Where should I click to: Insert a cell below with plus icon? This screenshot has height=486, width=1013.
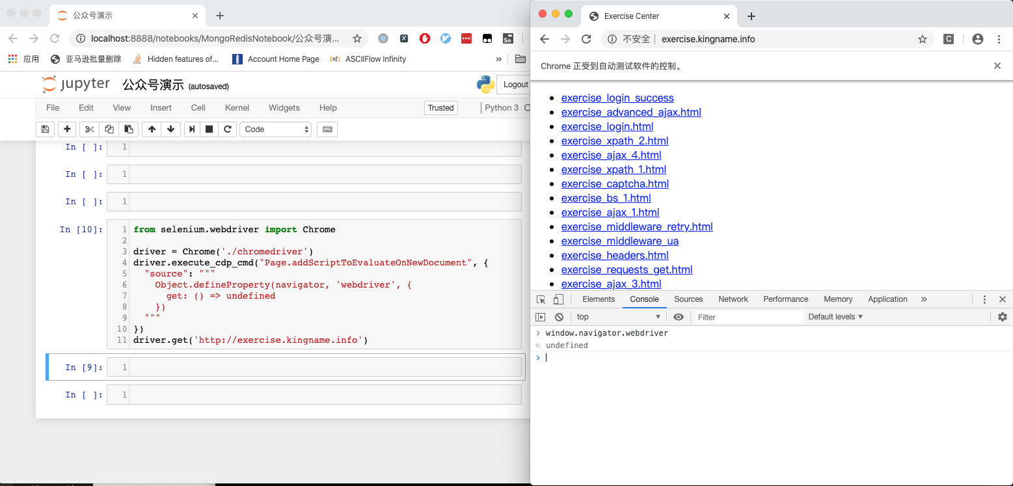(x=67, y=129)
